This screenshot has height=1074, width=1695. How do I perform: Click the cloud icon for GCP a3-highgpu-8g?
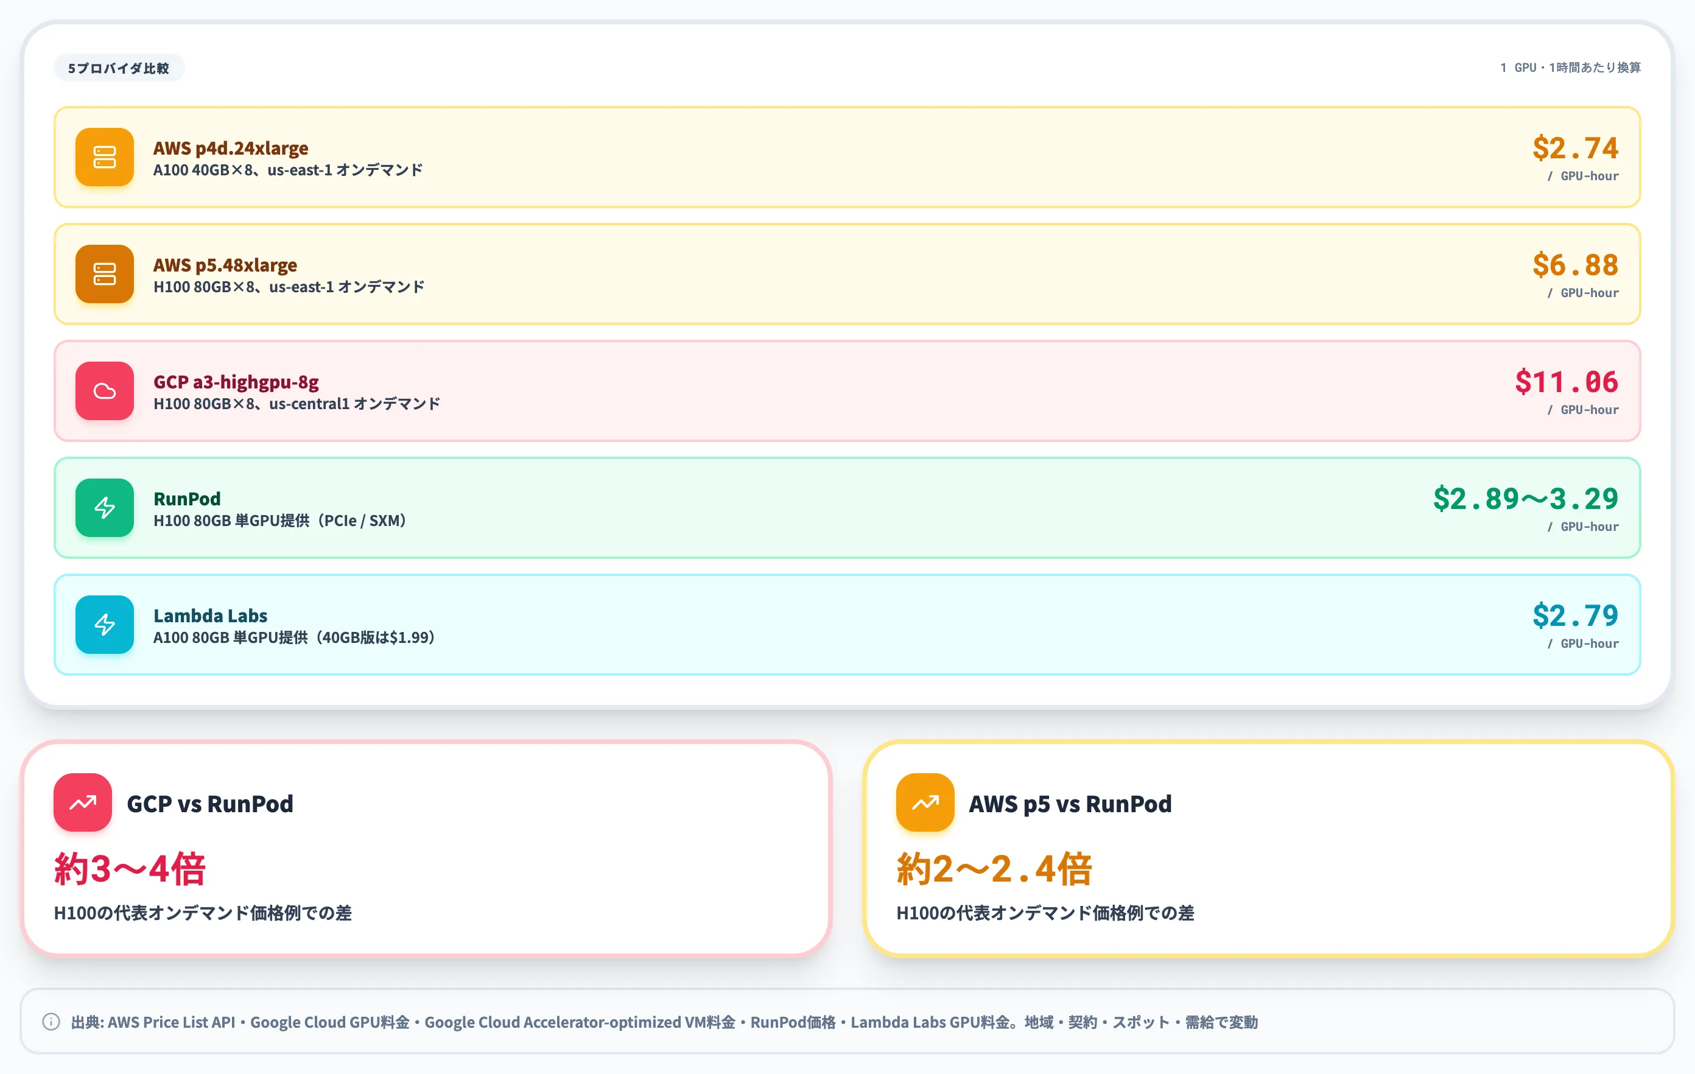point(104,391)
